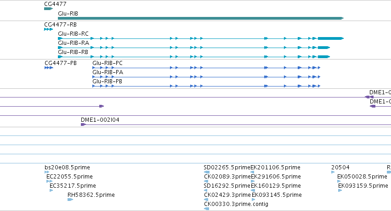
Task: Select the Glu-RIB-PA protein label
Action: point(108,72)
